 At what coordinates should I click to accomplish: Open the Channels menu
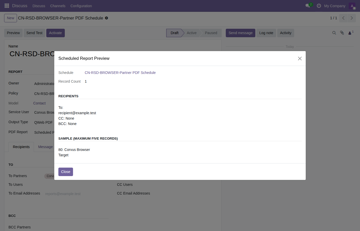[58, 6]
